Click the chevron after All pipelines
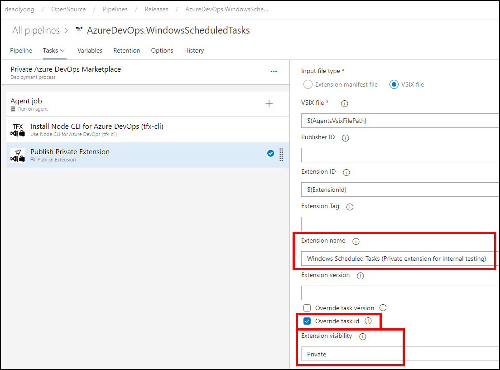This screenshot has width=500, height=370. (66, 30)
